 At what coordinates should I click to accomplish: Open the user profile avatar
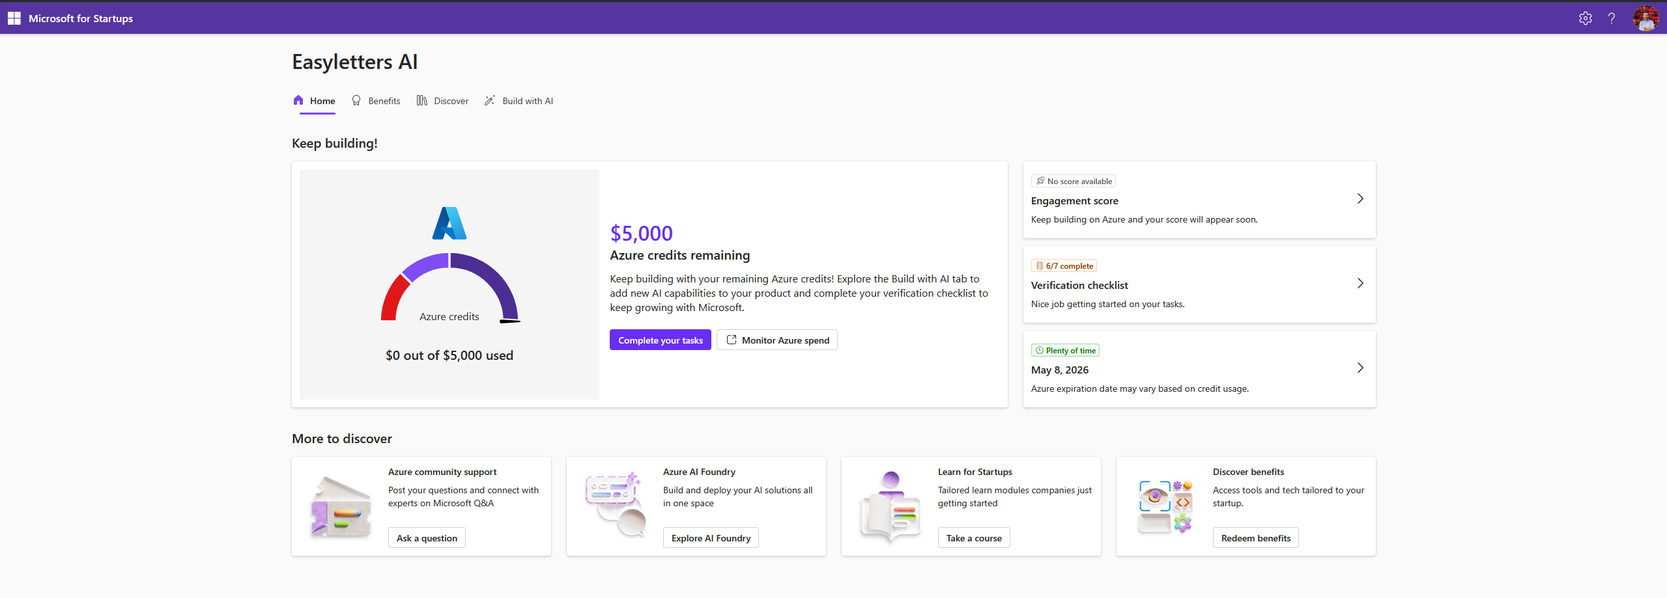click(1646, 18)
